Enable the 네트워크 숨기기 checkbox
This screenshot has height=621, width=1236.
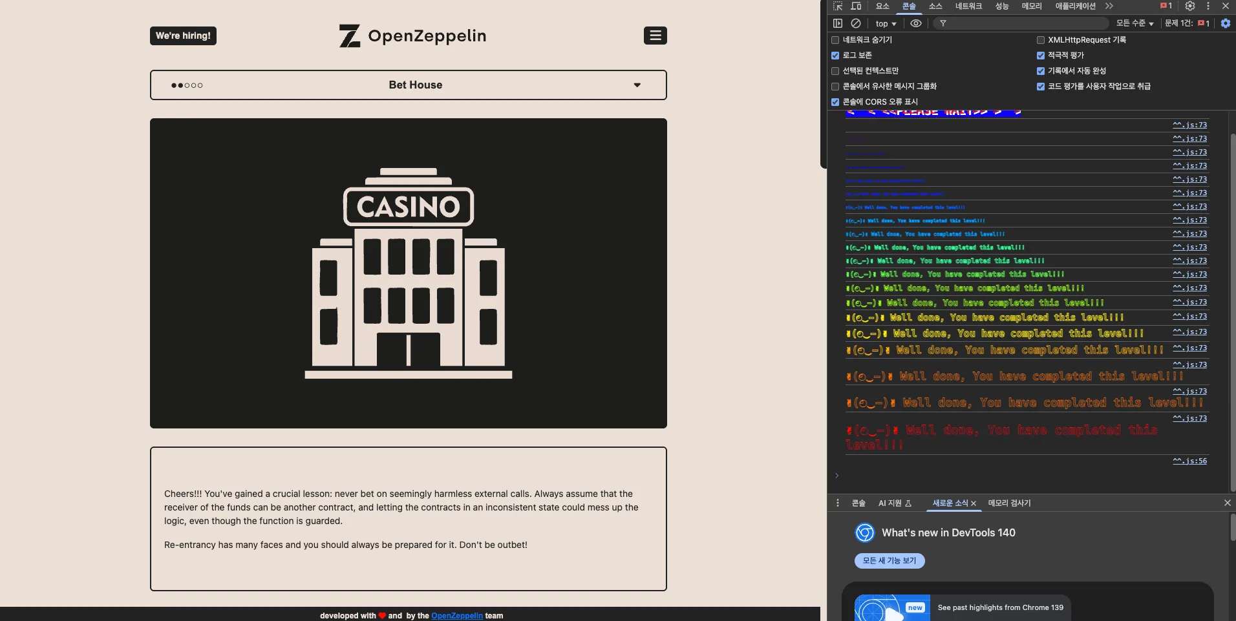835,40
